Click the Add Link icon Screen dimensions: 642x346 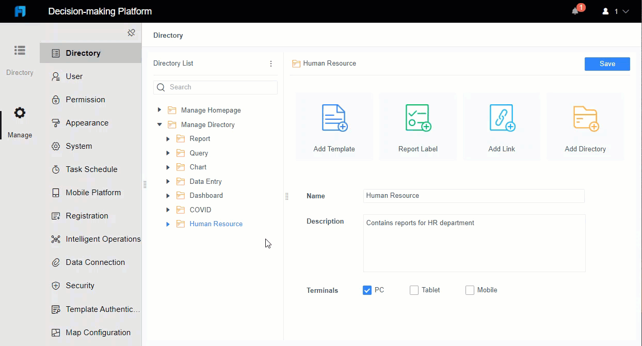[x=501, y=126]
